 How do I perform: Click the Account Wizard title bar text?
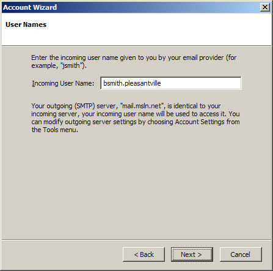30,7
